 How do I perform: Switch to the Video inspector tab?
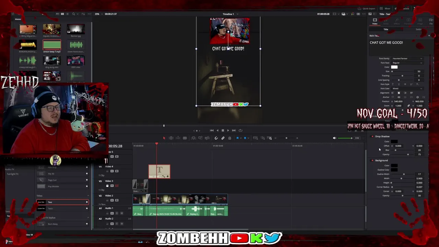point(375,21)
